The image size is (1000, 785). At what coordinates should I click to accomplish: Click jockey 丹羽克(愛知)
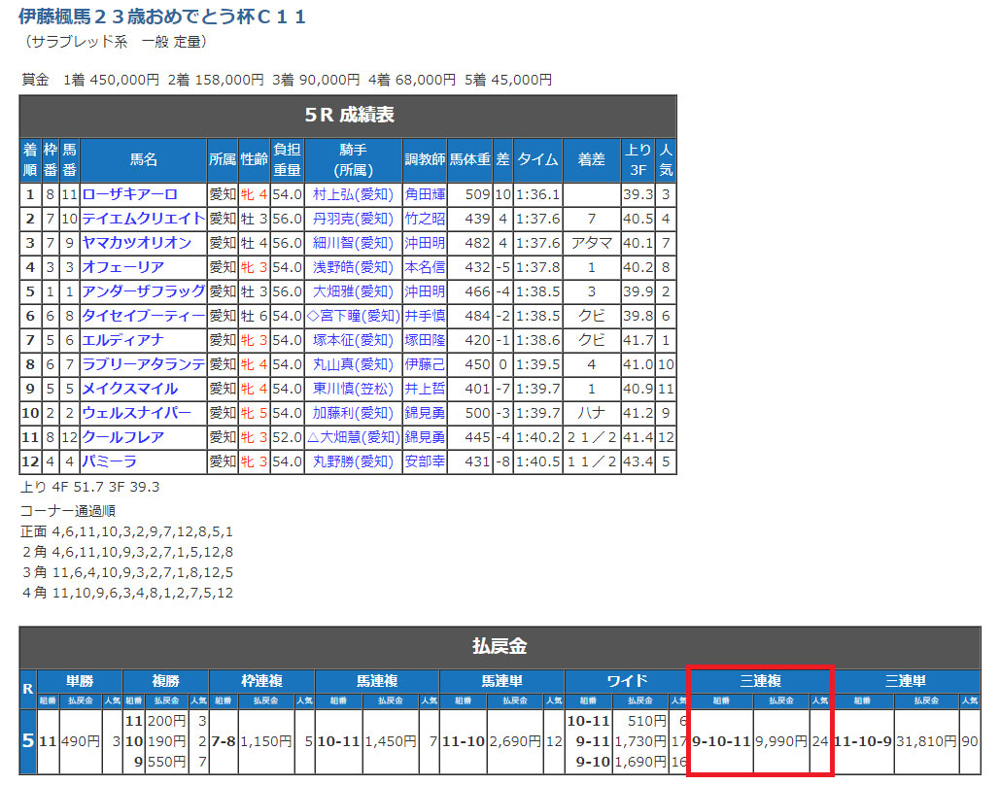(354, 219)
